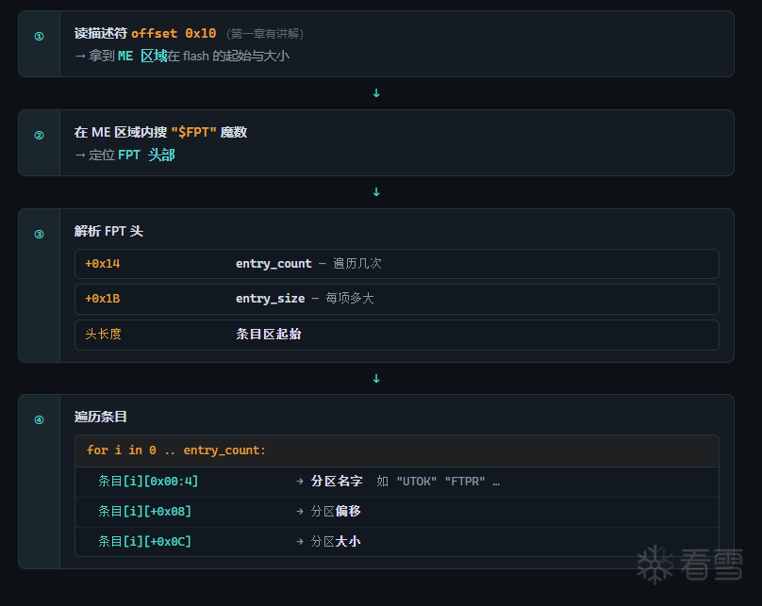Image resolution: width=762 pixels, height=606 pixels.
Task: Click the circled number 2 step icon
Action: click(x=39, y=135)
